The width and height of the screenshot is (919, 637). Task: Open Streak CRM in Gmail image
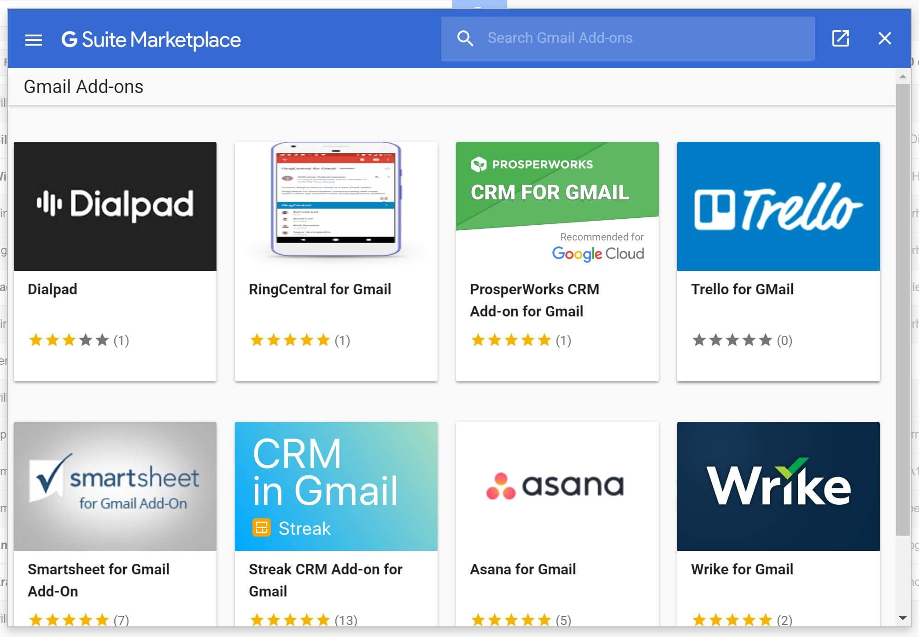pos(336,486)
